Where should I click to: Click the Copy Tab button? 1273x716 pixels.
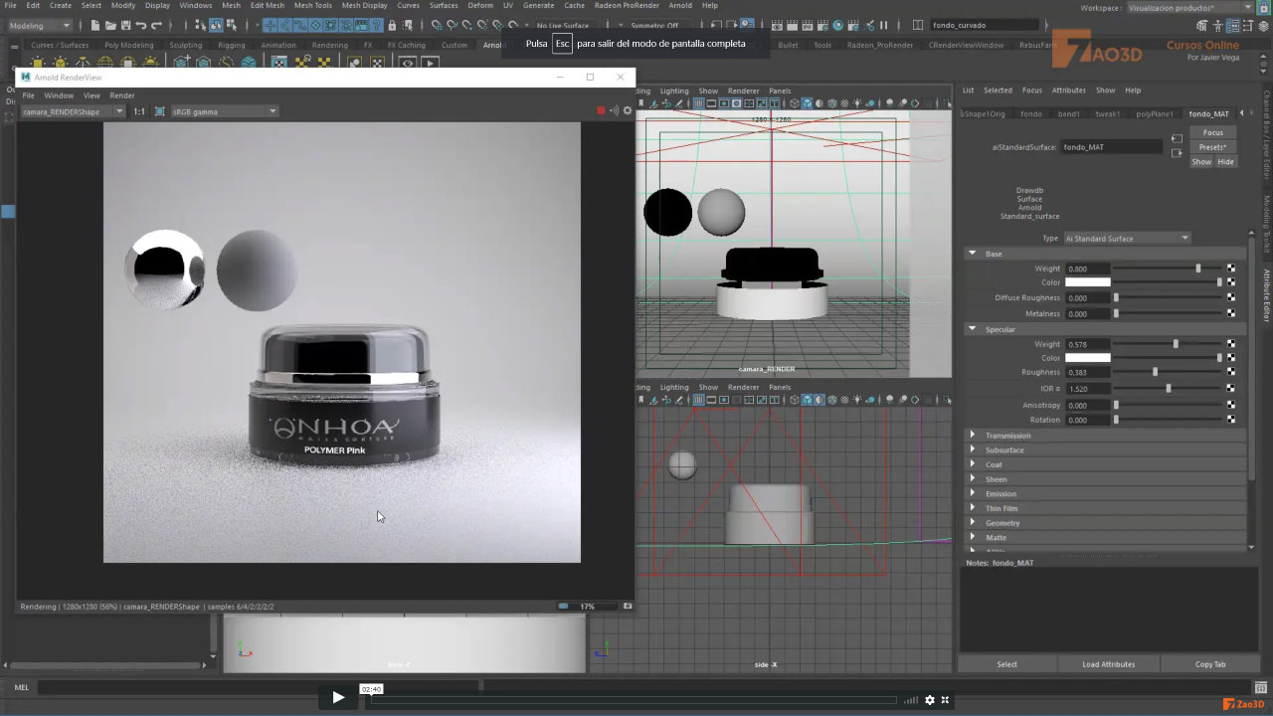click(x=1210, y=664)
